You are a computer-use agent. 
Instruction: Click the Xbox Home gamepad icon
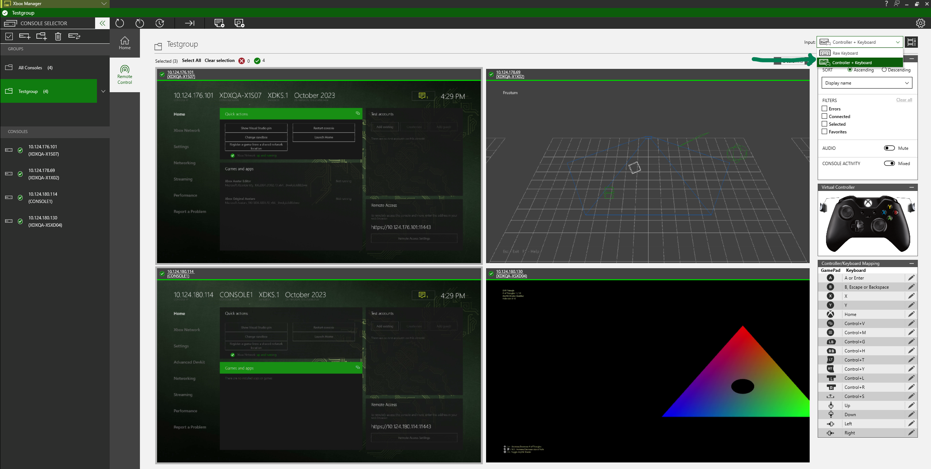coord(830,314)
